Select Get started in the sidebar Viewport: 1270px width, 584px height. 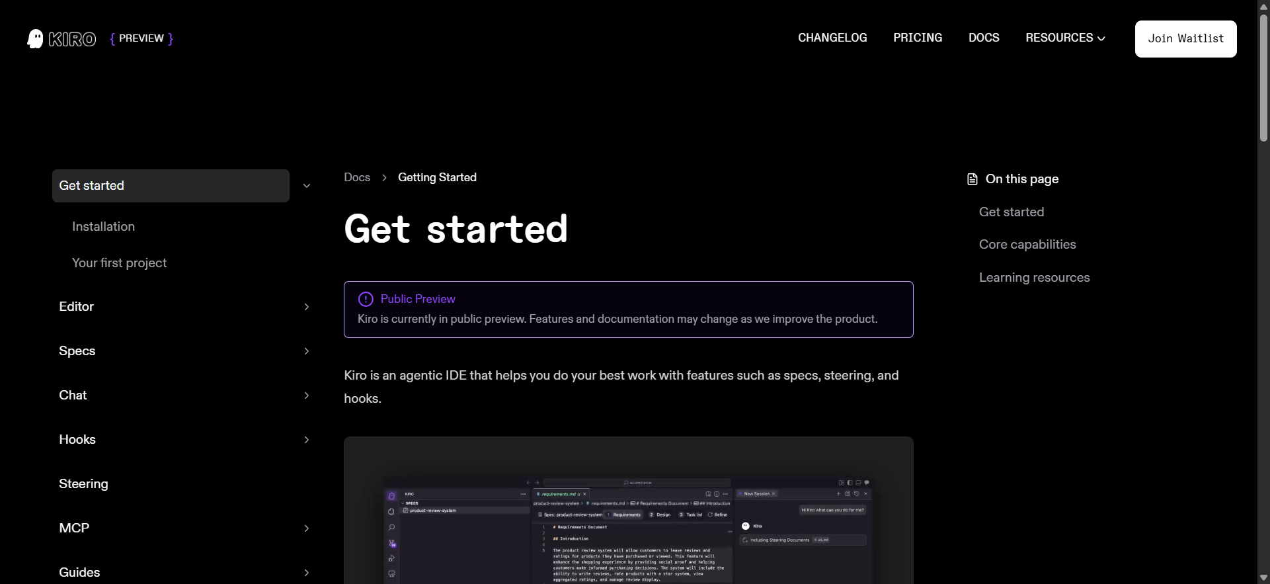click(171, 186)
